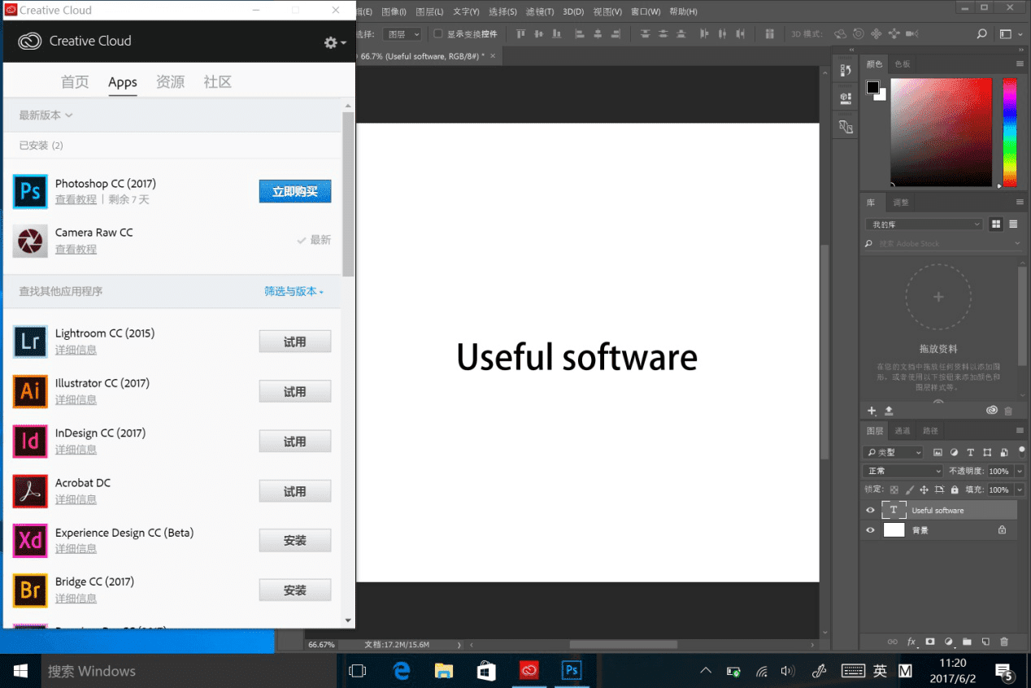Open 详细信息 link under Acrobat DC
The width and height of the screenshot is (1031, 688).
pyautogui.click(x=76, y=499)
